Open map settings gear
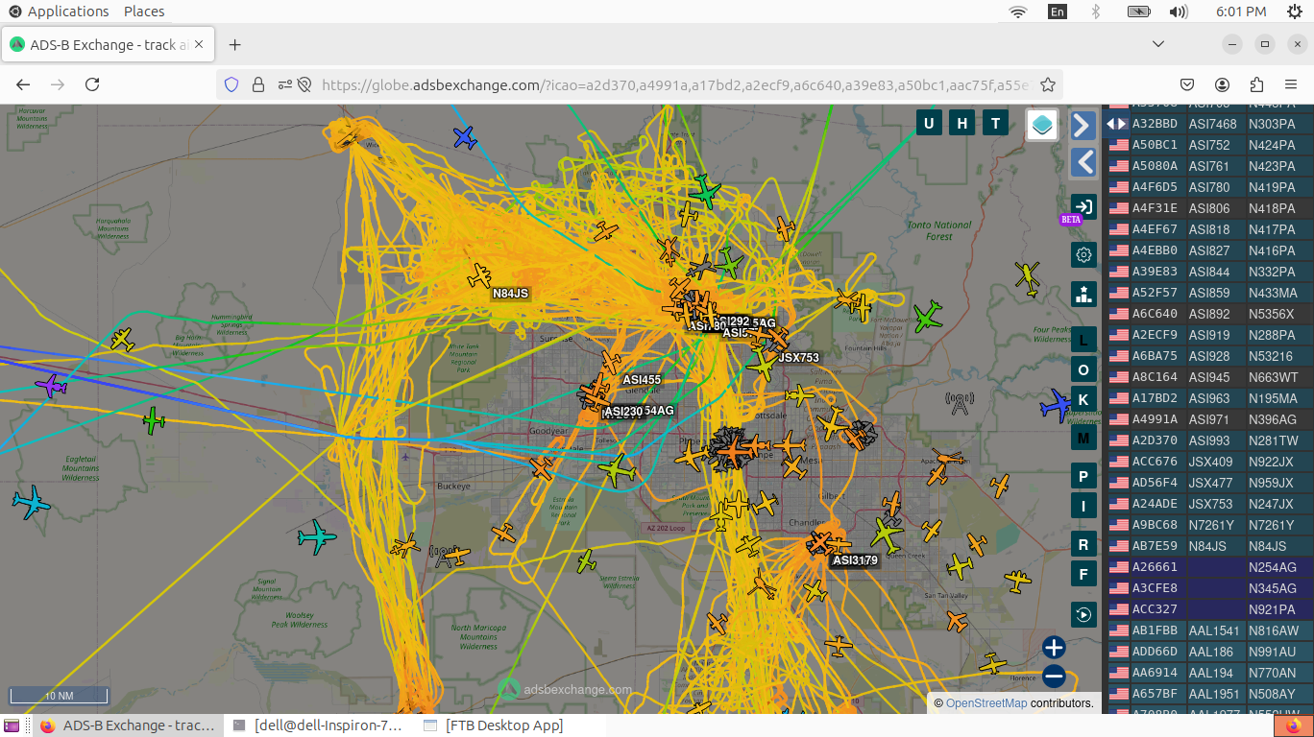 tap(1083, 254)
